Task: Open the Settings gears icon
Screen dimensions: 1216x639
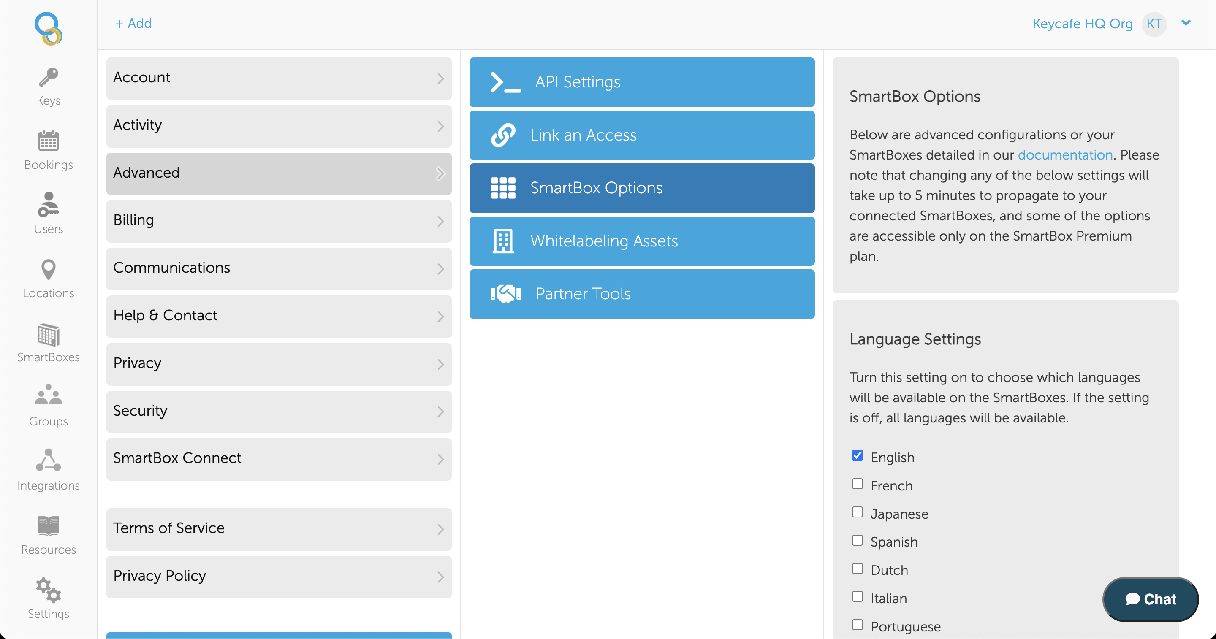Action: (48, 590)
